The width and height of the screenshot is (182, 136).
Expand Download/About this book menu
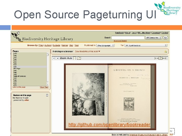87,51
